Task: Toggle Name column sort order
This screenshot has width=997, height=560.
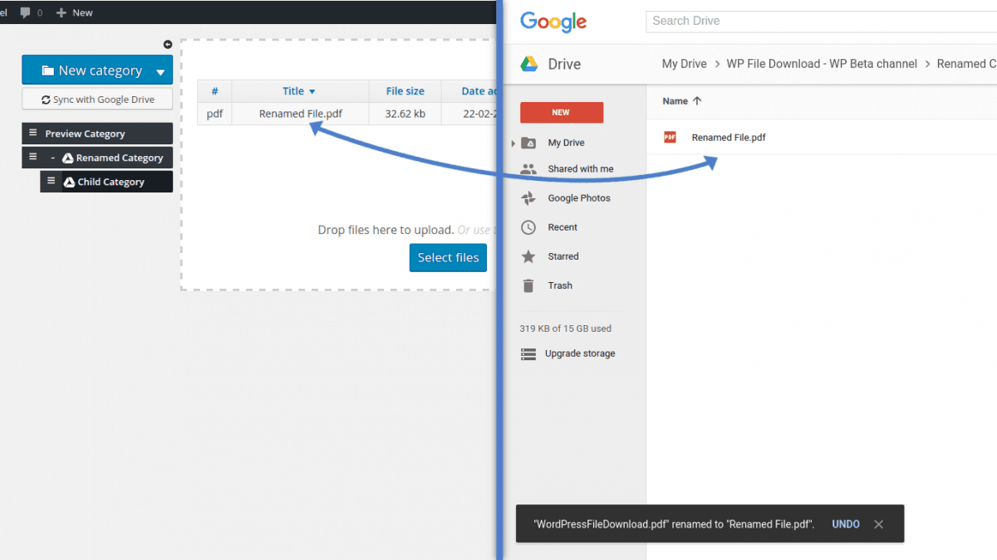Action: (696, 101)
